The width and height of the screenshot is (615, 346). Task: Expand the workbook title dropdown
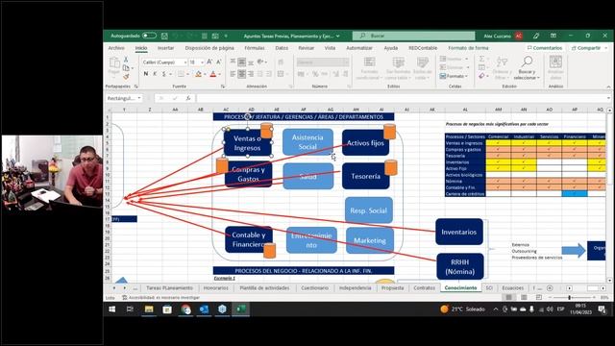[x=337, y=37]
